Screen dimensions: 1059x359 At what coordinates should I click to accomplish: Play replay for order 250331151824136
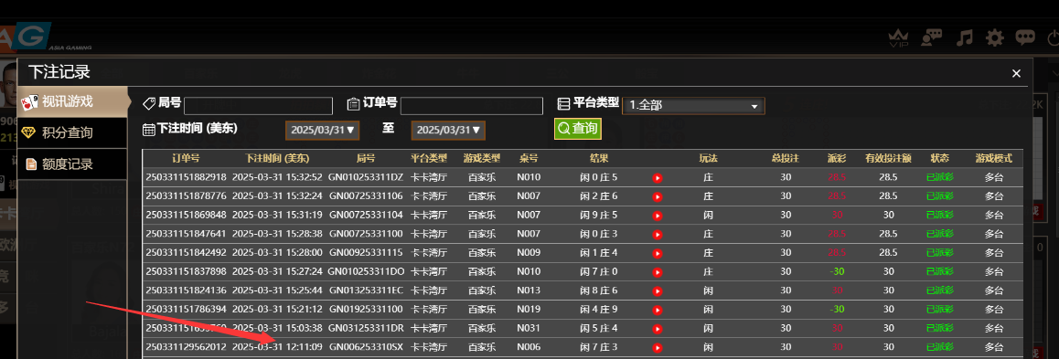click(x=658, y=290)
